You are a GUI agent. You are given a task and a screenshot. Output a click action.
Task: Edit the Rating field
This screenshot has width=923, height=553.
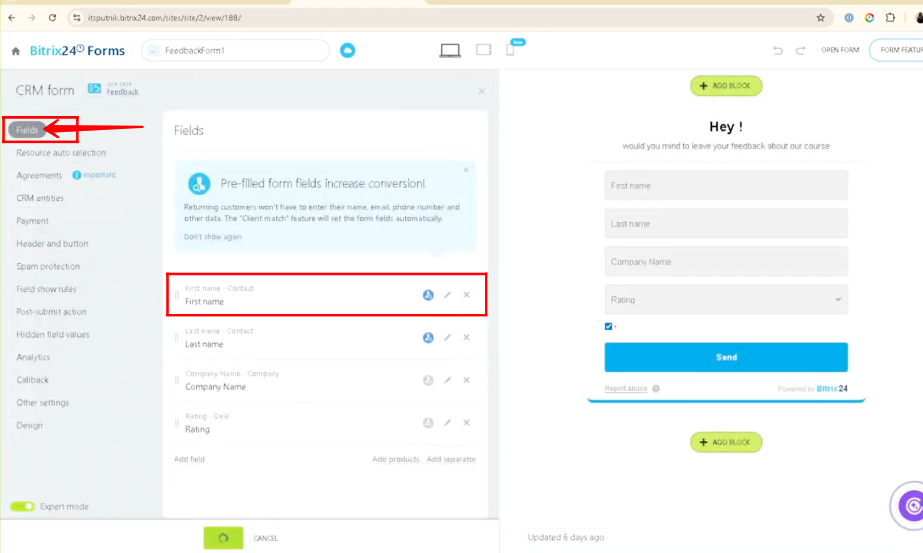[447, 422]
